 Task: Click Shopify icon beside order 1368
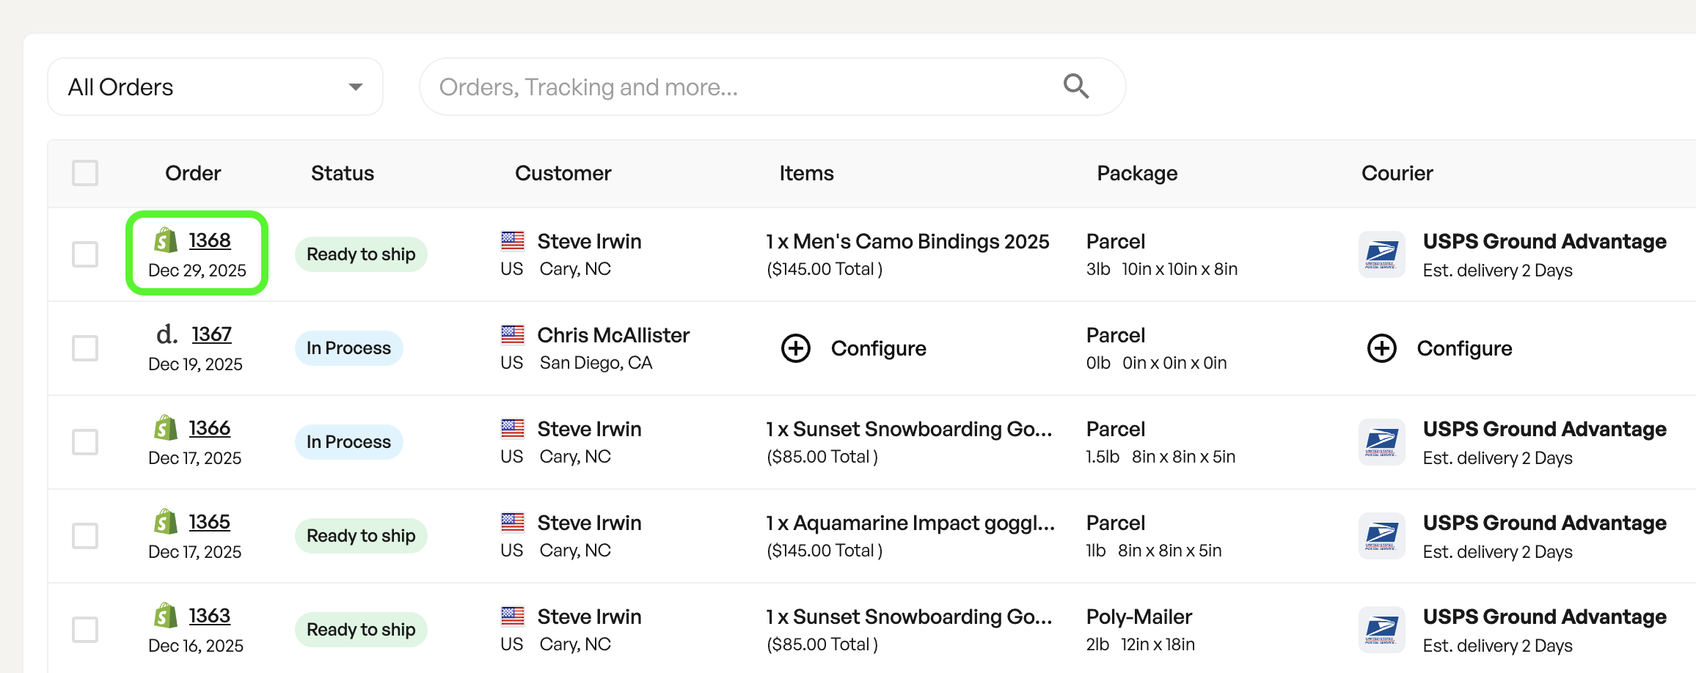click(166, 240)
